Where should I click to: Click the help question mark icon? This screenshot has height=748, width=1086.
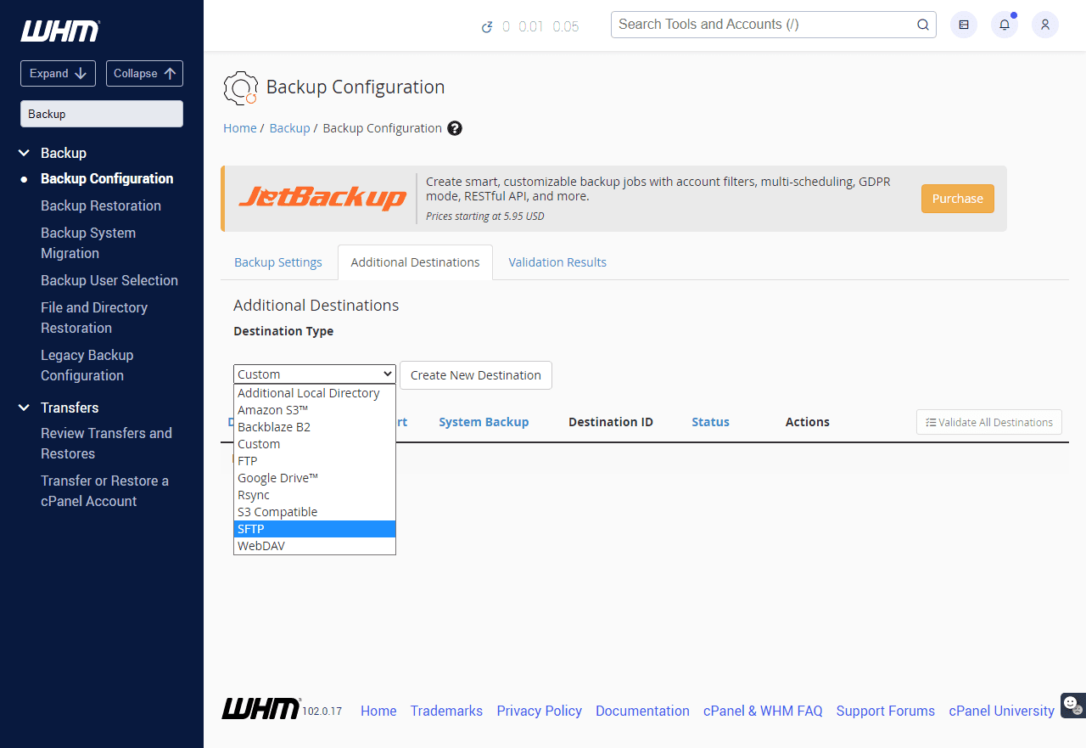click(x=455, y=128)
